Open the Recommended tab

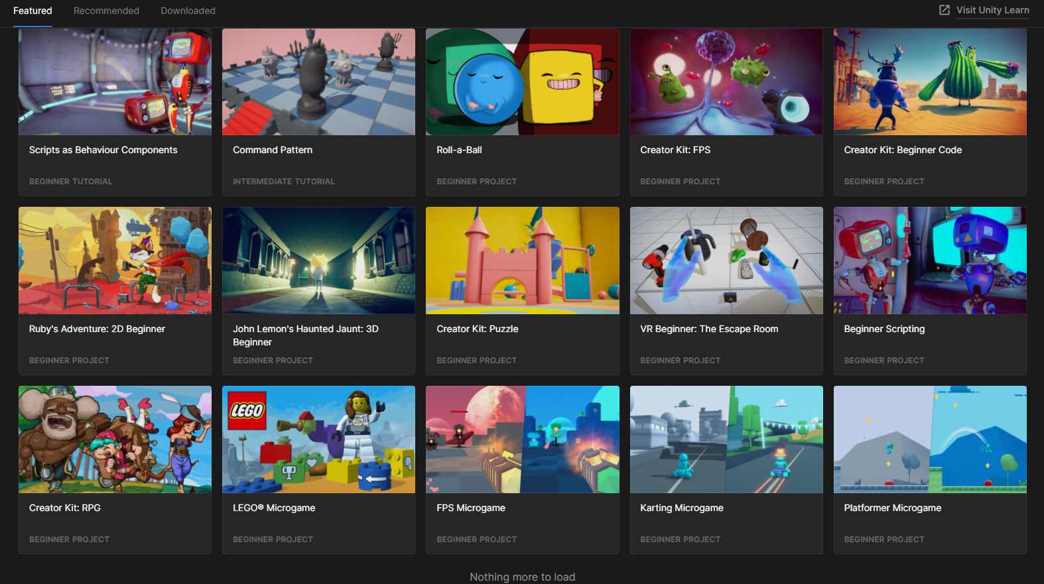pyautogui.click(x=106, y=11)
